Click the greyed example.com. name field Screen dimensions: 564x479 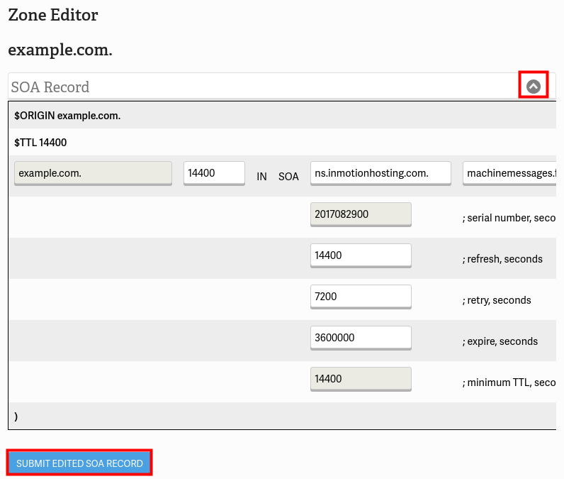point(93,172)
